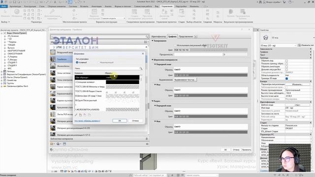
Task: Expand the Семейства tree node
Action: pyautogui.click(x=2, y=80)
